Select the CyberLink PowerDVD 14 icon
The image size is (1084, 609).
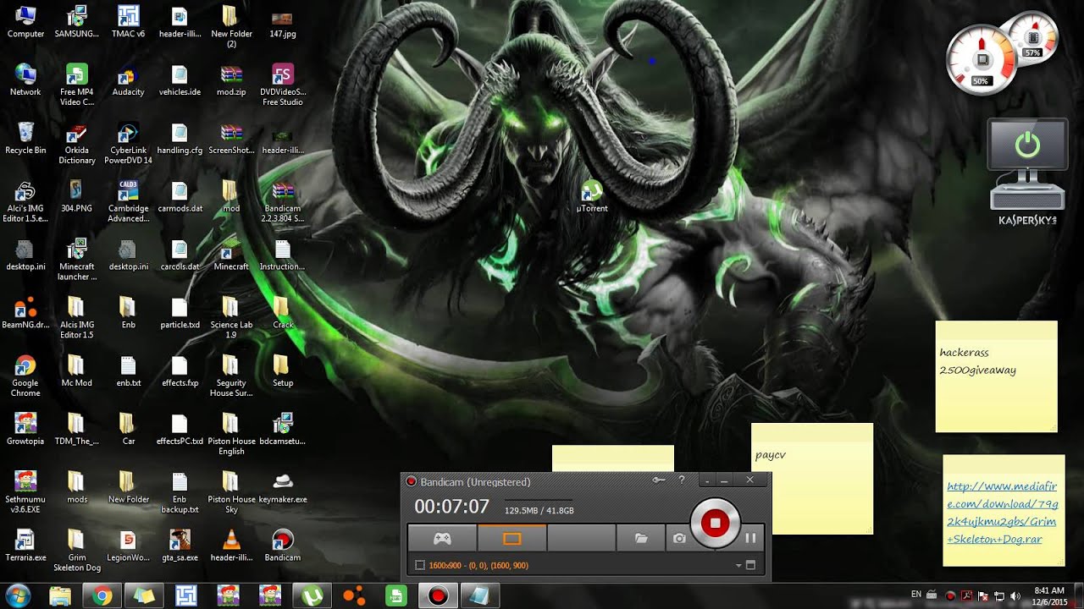point(128,144)
